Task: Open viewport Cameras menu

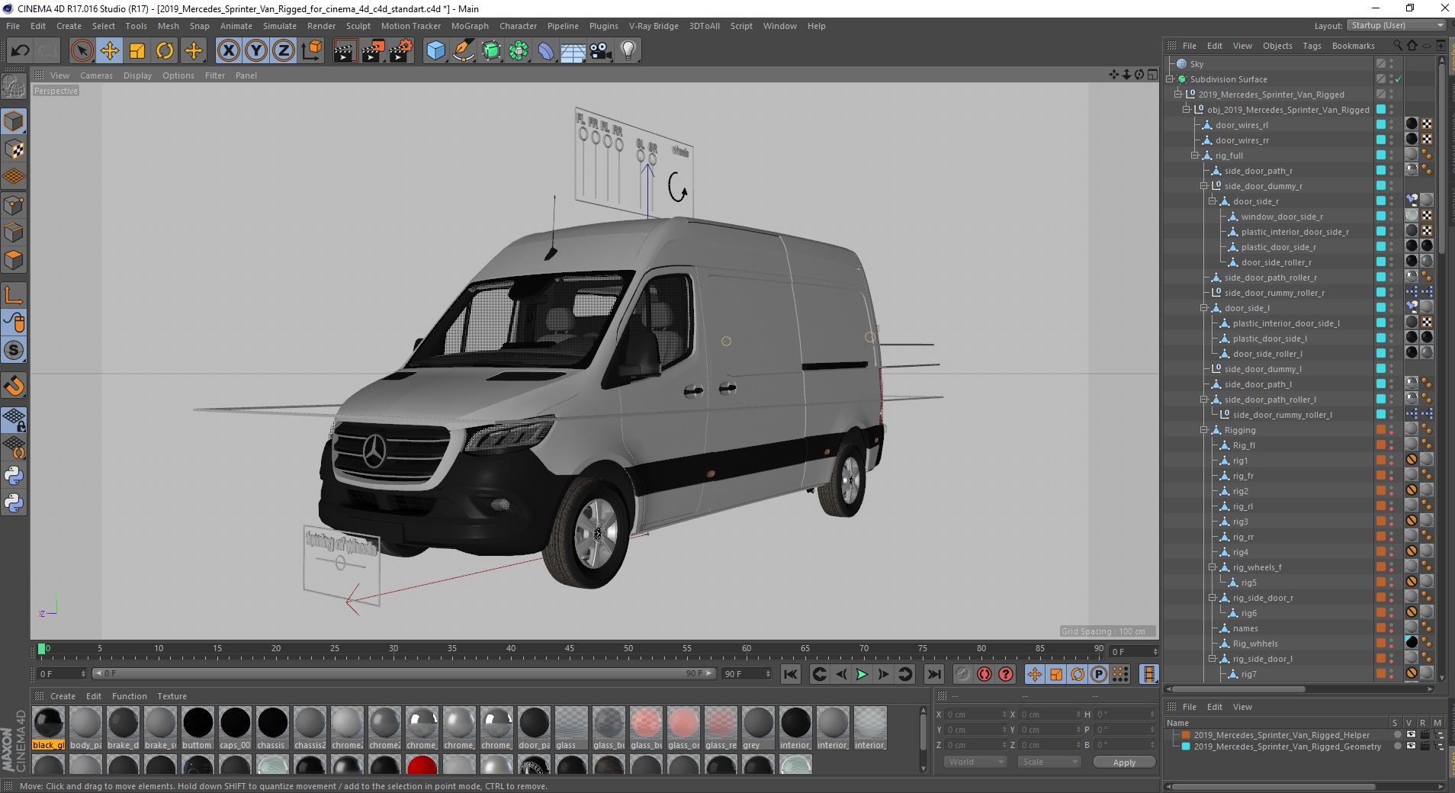Action: point(96,75)
